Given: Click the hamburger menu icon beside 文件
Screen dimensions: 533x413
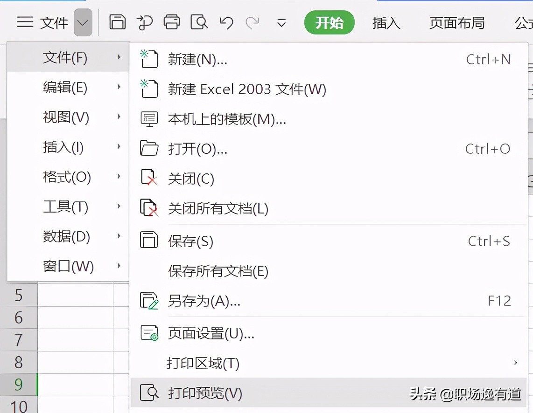Looking at the screenshot, I should click(x=25, y=22).
